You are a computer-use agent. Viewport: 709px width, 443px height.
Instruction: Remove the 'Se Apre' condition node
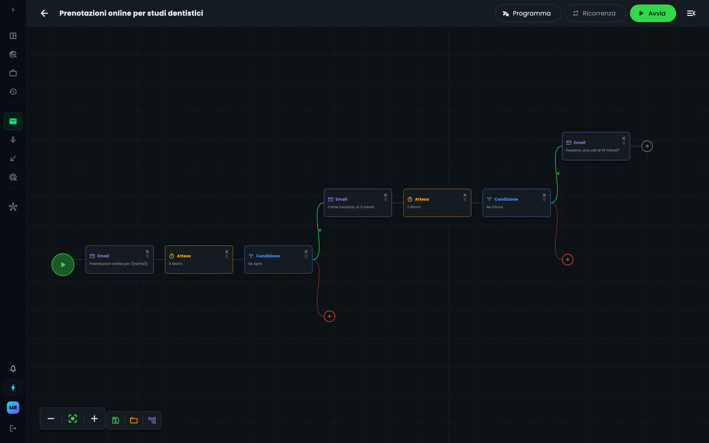pyautogui.click(x=306, y=252)
